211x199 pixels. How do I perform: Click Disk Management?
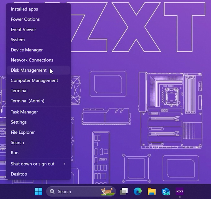click(x=39, y=70)
